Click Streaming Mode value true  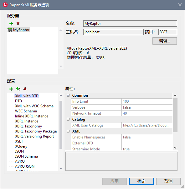(147, 148)
